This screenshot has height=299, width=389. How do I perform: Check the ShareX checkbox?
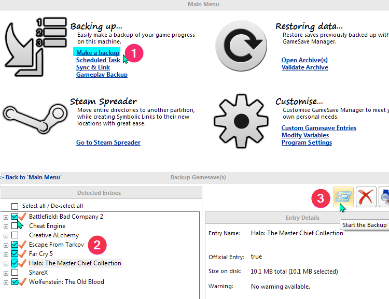pyautogui.click(x=15, y=273)
